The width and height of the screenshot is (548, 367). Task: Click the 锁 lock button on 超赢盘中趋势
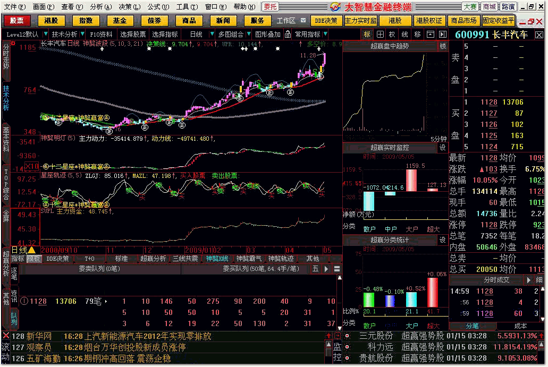click(x=442, y=46)
